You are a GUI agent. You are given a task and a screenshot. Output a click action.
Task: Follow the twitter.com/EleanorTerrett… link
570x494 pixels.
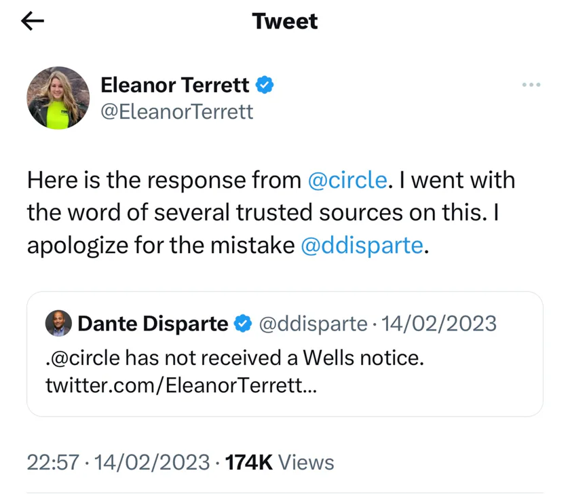[x=181, y=385]
